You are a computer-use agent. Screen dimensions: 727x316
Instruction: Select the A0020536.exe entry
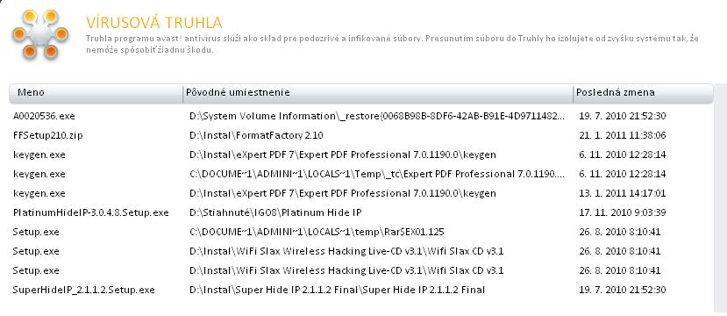[x=360, y=116]
